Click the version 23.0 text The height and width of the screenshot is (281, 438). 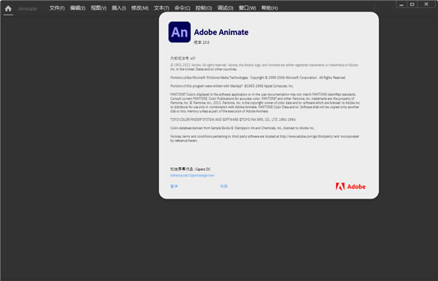point(201,42)
